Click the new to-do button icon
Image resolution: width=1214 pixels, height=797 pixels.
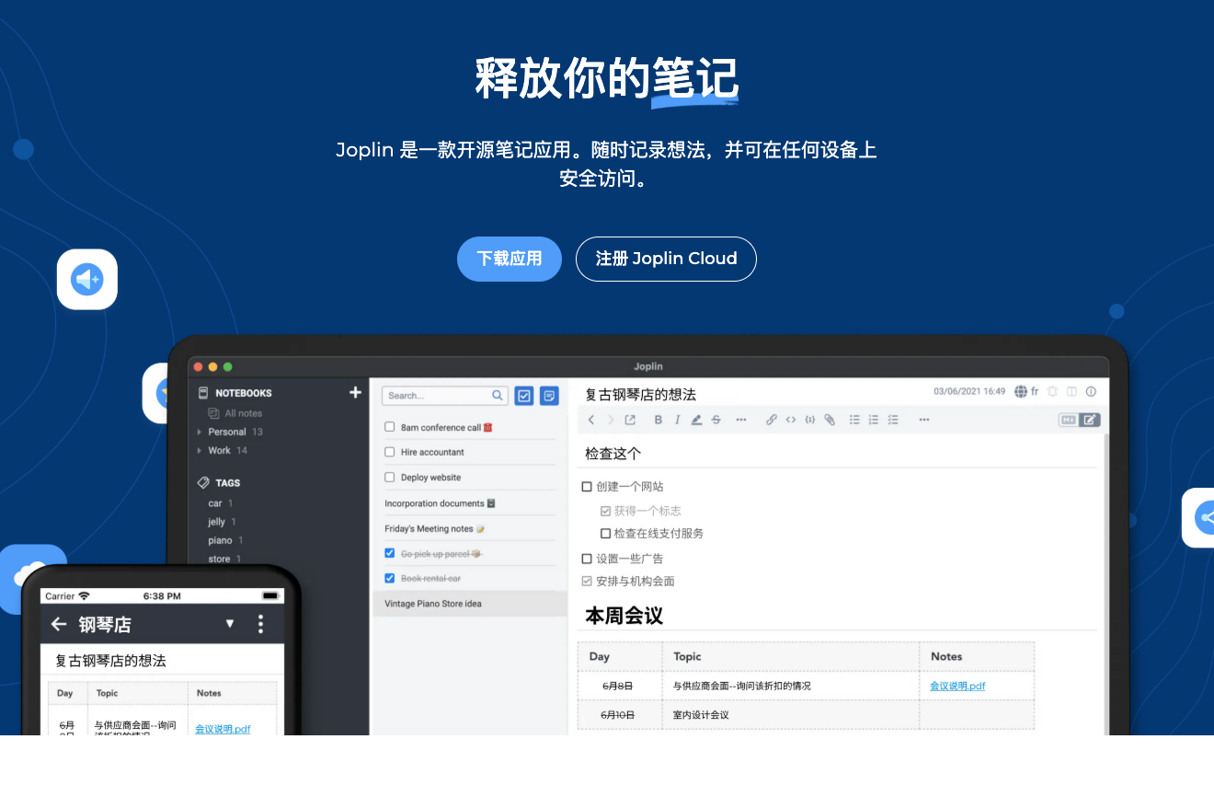coord(524,396)
